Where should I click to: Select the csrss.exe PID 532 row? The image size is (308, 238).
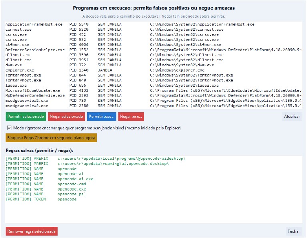(154, 40)
